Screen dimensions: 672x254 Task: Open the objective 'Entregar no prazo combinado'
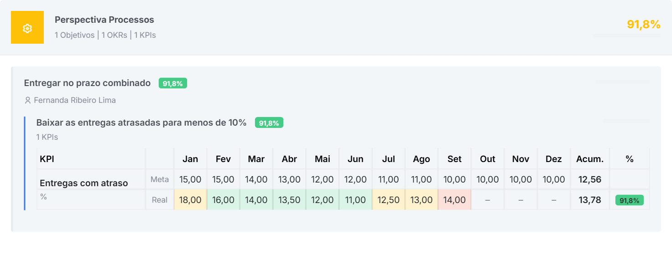click(87, 83)
